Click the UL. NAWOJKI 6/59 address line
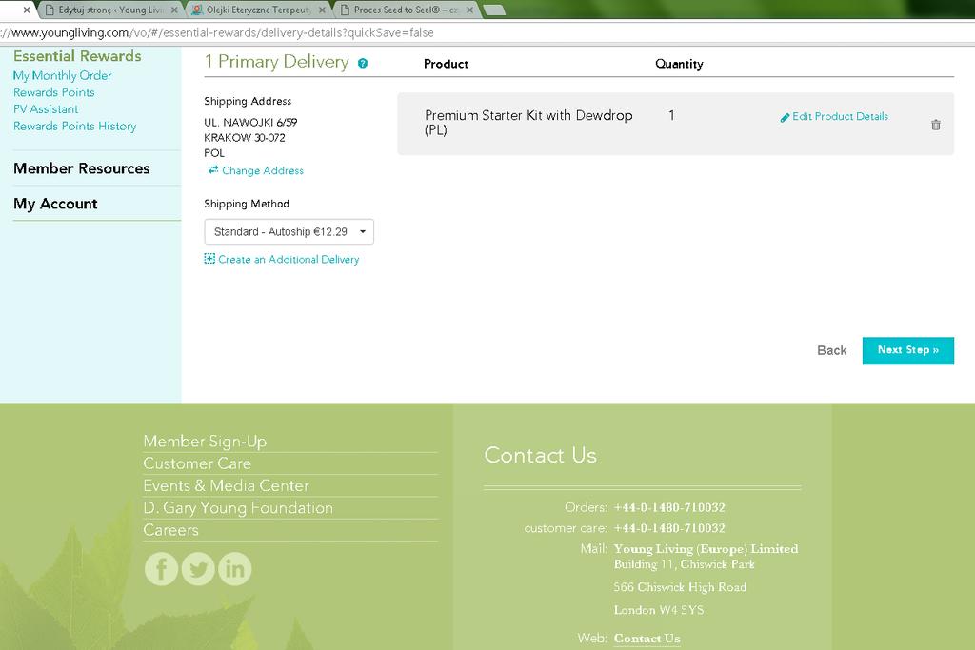 (x=250, y=123)
